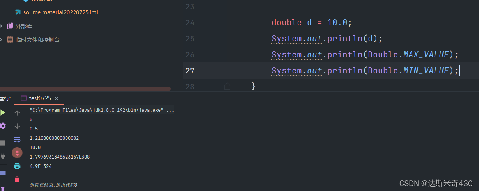
Task: Toggle soft-wrap in console output
Action: (x=17, y=139)
